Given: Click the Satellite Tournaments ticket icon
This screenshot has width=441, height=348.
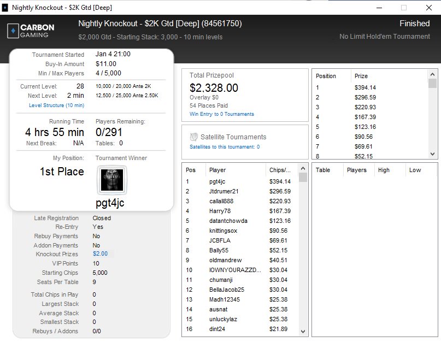Looking at the screenshot, I should (x=194, y=137).
